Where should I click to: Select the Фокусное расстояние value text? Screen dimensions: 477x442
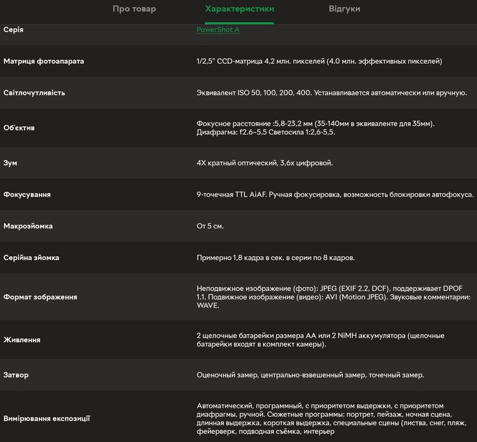coord(315,128)
